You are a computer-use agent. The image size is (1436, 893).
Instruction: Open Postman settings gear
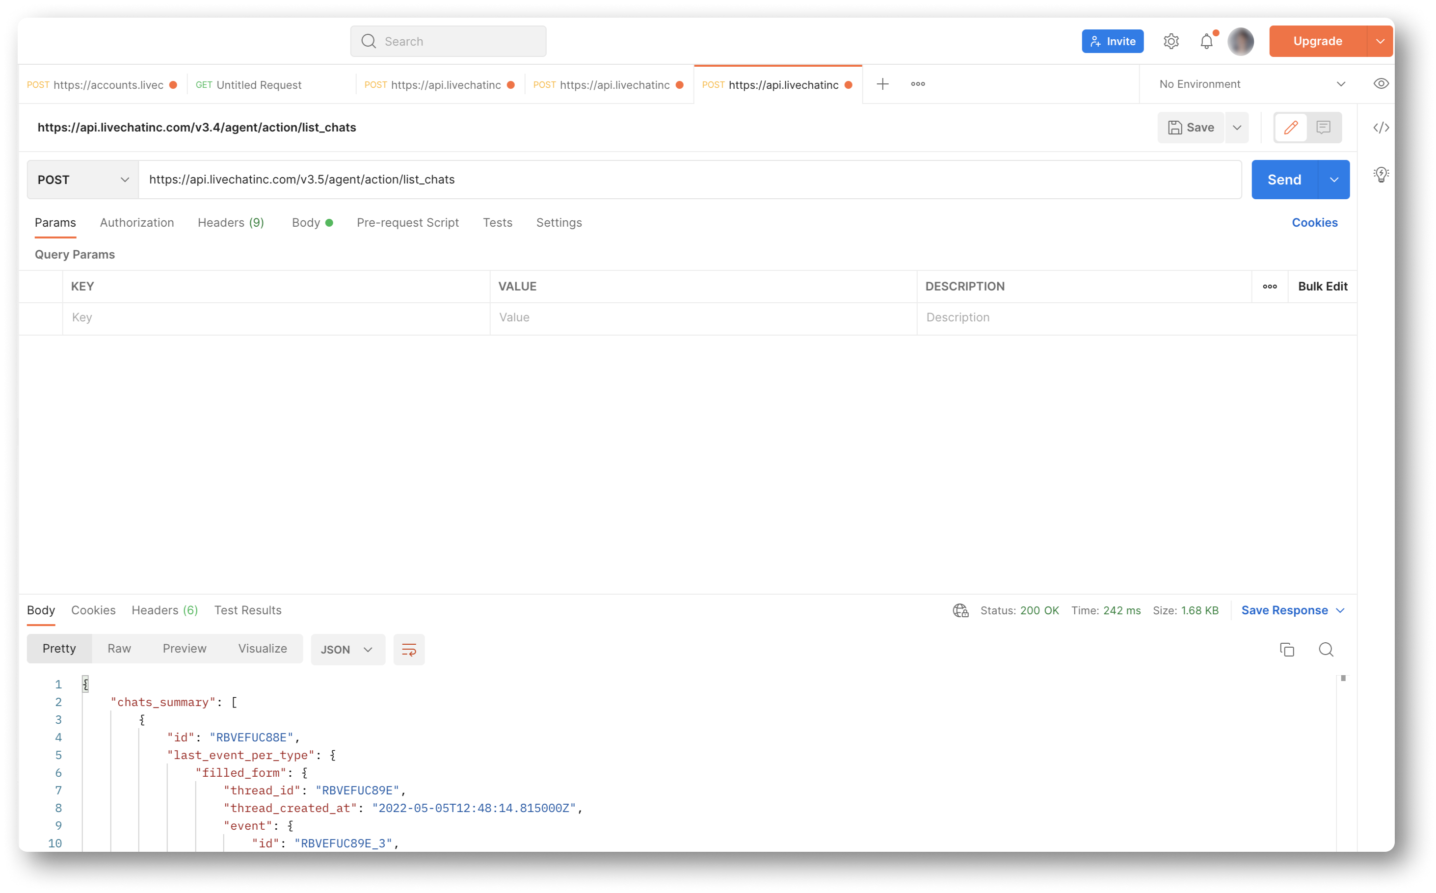tap(1171, 41)
